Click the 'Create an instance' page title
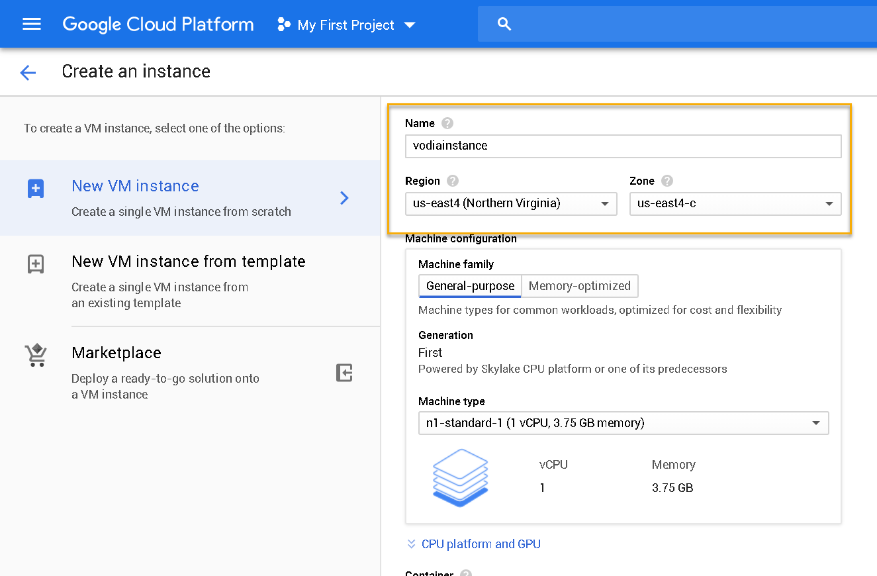Screen dimensions: 877x576 click(136, 72)
